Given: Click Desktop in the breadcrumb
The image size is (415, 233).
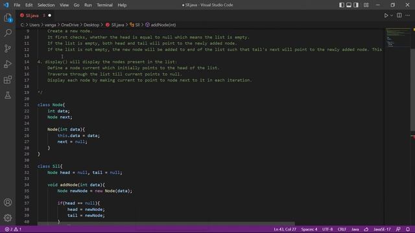Looking at the screenshot, I should [x=91, y=25].
